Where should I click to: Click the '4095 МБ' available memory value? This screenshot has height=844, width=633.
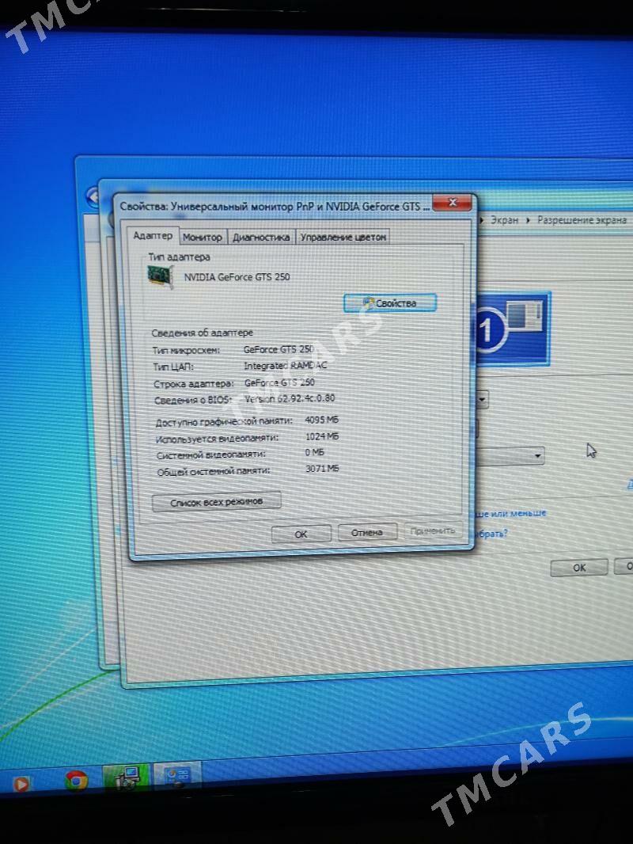tap(321, 420)
